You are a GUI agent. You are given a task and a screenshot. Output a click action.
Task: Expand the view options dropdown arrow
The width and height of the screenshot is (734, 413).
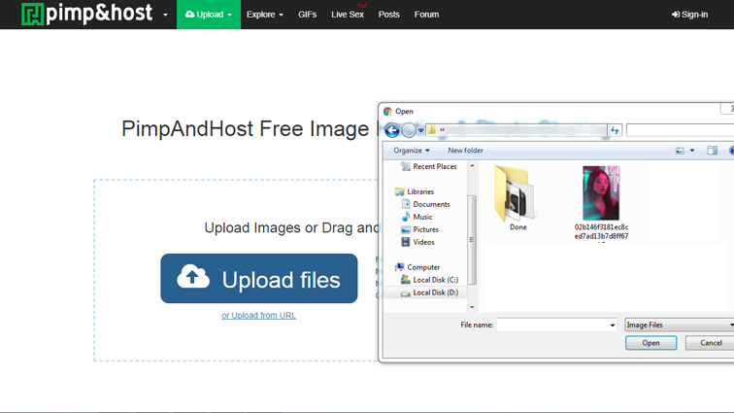[x=692, y=151]
